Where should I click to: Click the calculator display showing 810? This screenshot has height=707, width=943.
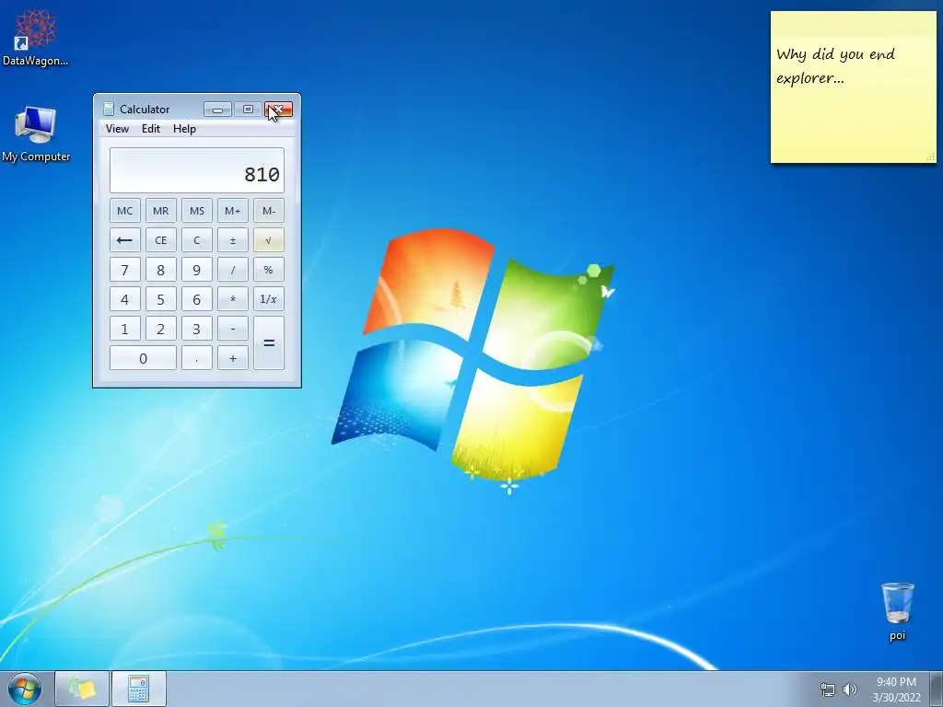(197, 170)
